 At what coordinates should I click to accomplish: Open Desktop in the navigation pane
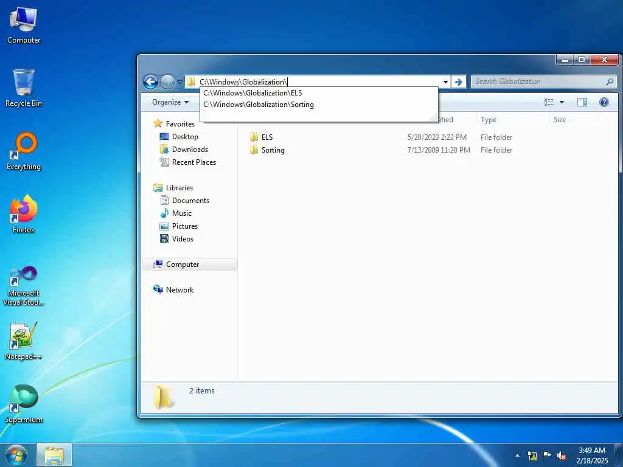(x=185, y=137)
